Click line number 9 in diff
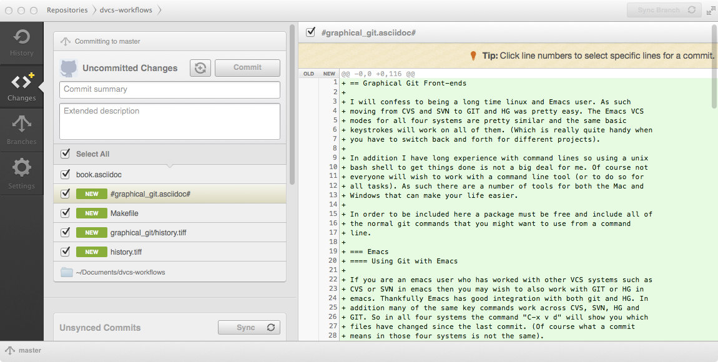 pyautogui.click(x=335, y=157)
